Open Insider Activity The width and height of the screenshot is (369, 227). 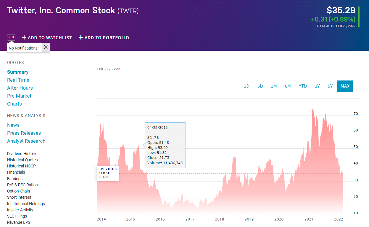[x=20, y=210]
